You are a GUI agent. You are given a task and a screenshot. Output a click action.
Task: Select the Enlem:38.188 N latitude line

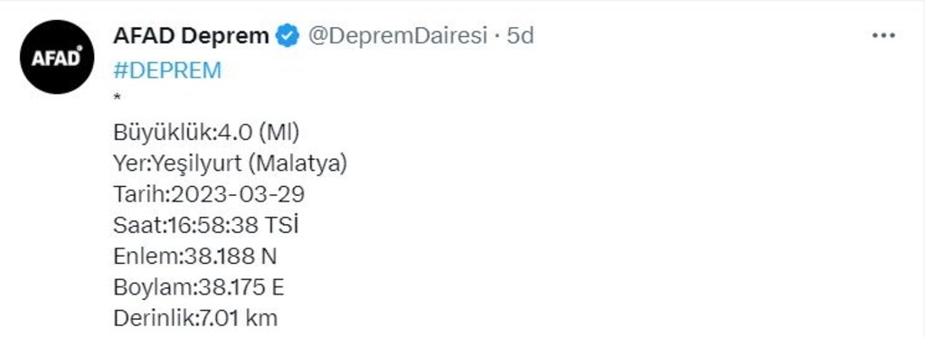[195, 257]
